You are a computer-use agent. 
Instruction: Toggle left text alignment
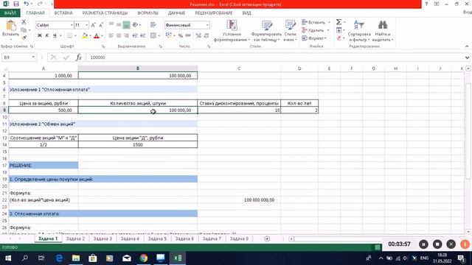(111, 35)
